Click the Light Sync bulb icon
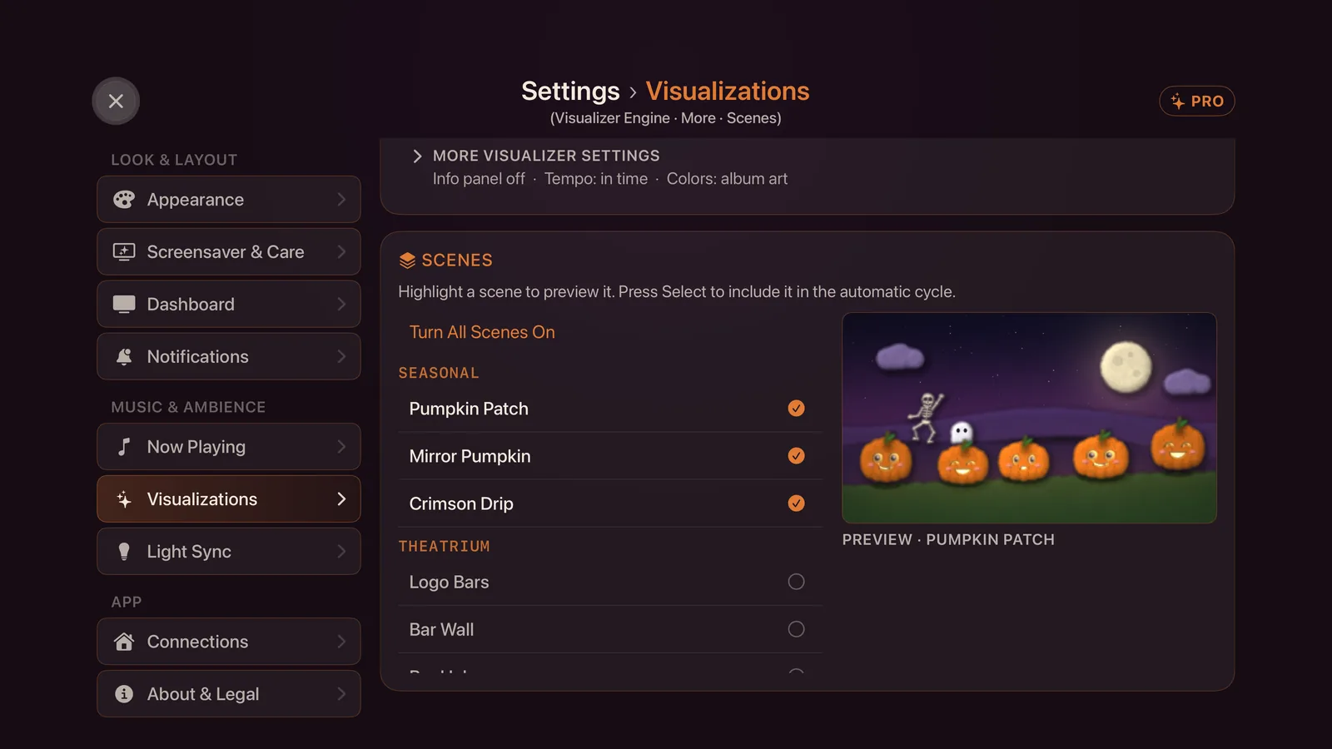This screenshot has width=1332, height=749. 124,552
